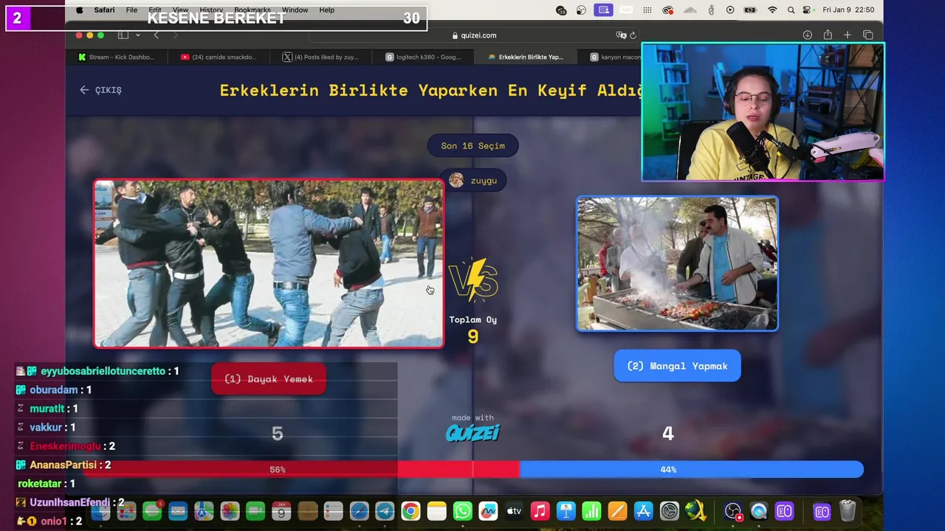
Task: Vote for (2) Mangal Yapmak
Action: coord(677,366)
